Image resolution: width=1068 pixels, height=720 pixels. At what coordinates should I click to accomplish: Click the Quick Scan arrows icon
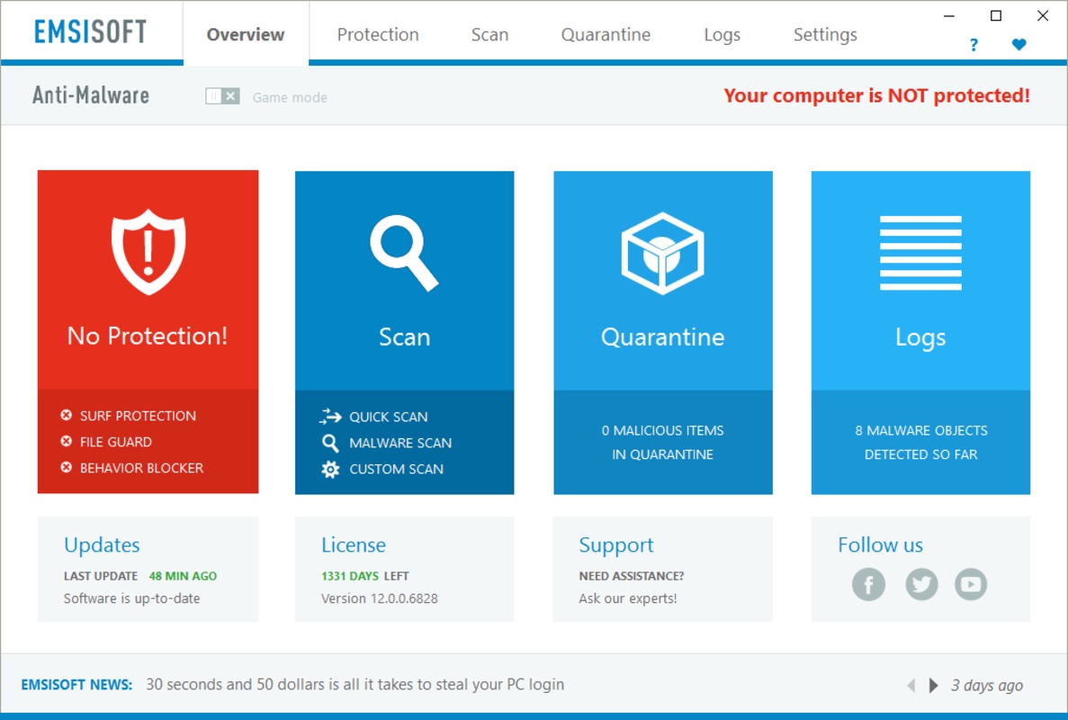tap(330, 416)
